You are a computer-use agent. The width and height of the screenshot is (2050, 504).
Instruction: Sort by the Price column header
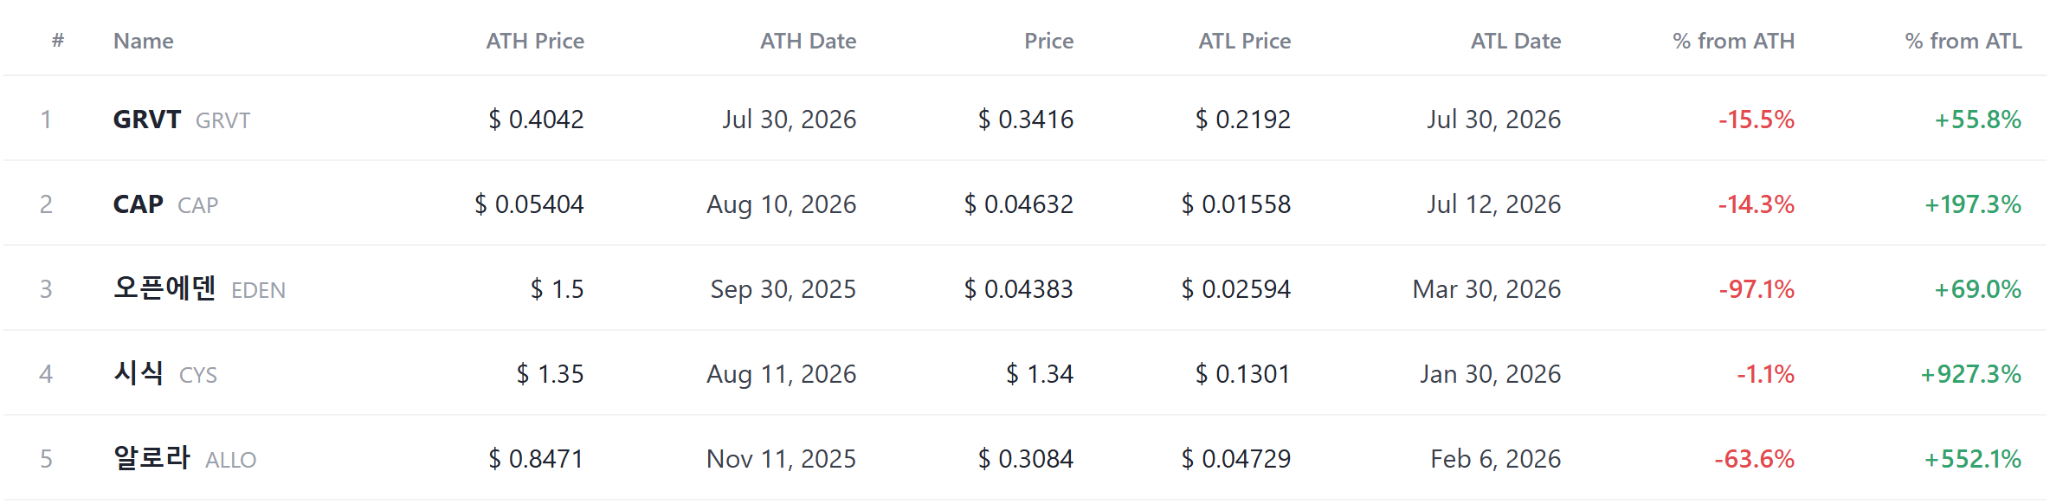click(1048, 41)
